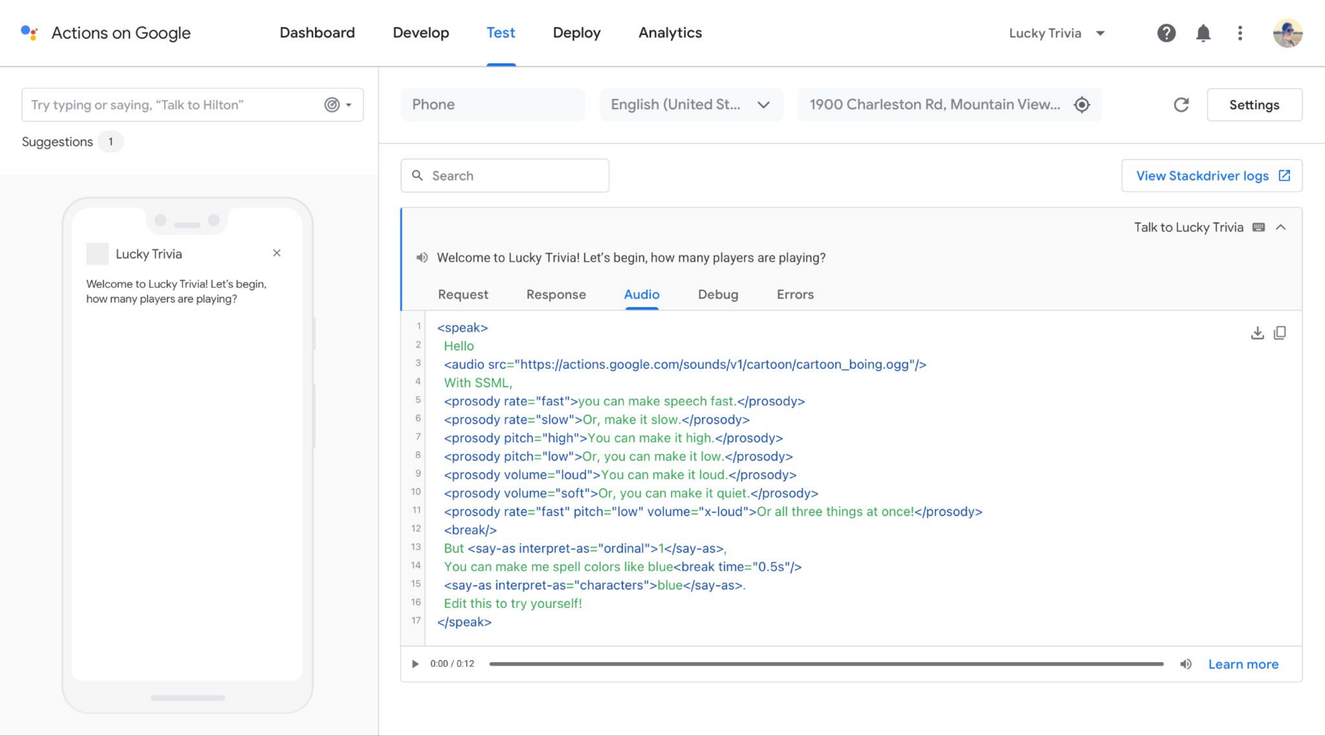
Task: Expand the input type dropdown arrow
Action: [349, 105]
